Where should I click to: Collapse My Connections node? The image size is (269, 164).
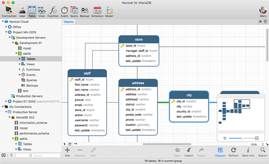tap(3, 107)
